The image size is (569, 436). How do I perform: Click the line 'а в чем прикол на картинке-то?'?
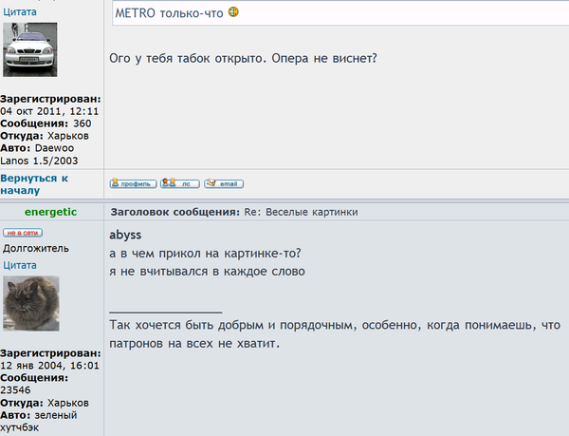pyautogui.click(x=207, y=254)
